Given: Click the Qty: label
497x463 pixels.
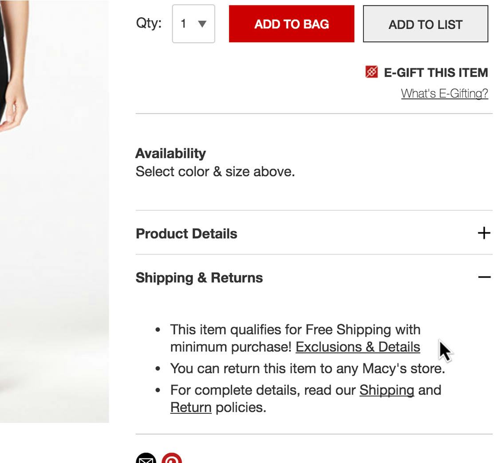Looking at the screenshot, I should coord(149,23).
